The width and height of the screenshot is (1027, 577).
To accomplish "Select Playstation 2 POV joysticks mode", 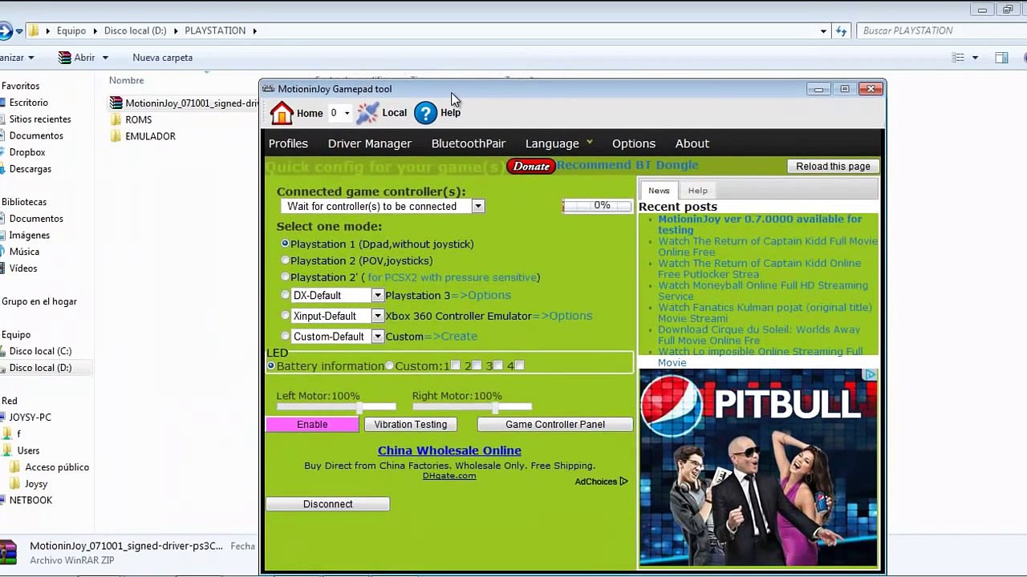I will click(x=285, y=260).
